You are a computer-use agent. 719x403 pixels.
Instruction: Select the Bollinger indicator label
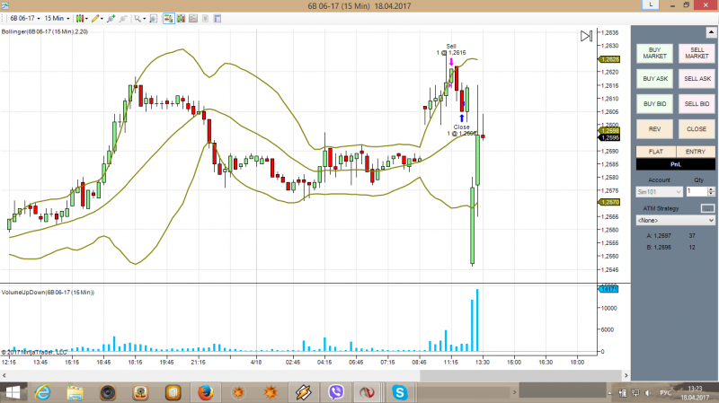click(44, 31)
